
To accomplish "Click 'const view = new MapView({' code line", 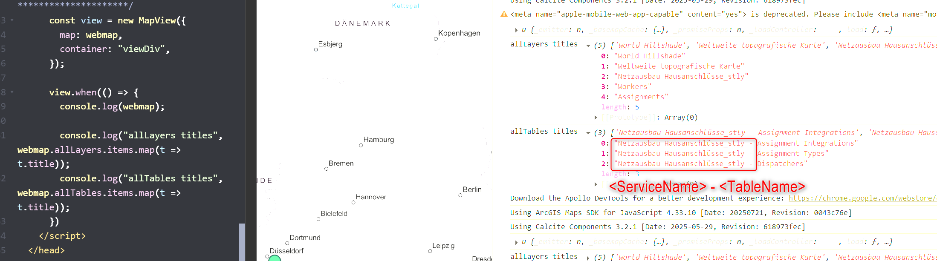I will click(x=117, y=20).
